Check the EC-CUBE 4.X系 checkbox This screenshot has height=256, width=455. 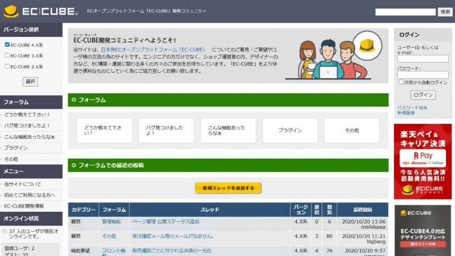pos(7,44)
